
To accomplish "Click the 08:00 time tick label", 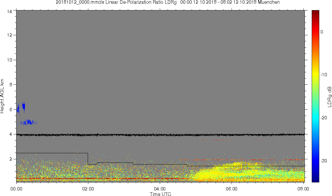I will [303, 189].
